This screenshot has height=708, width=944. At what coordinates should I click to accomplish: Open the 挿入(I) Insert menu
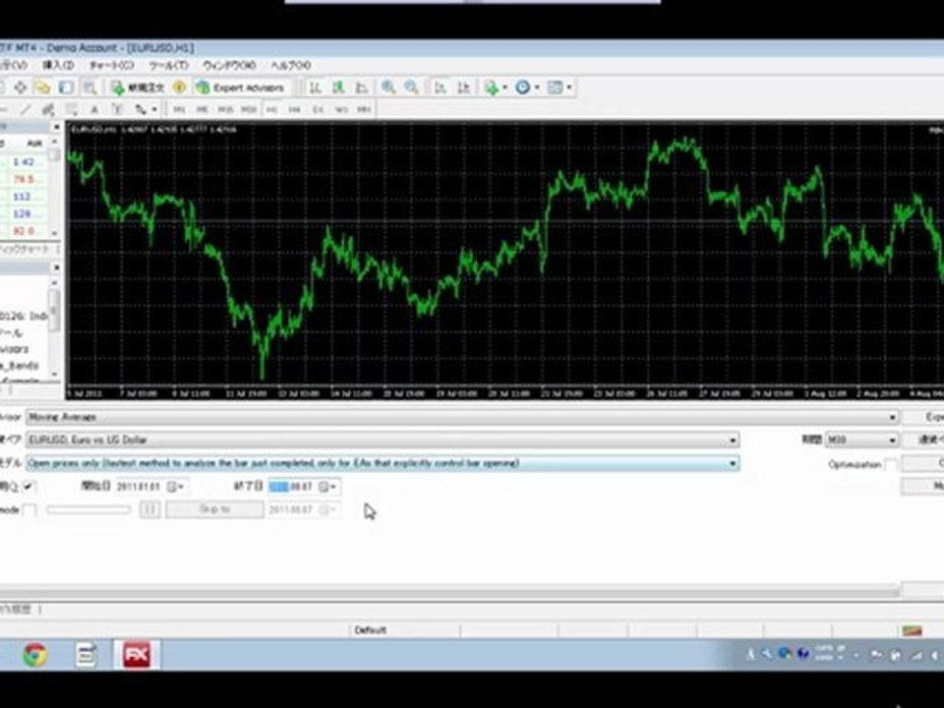(58, 65)
